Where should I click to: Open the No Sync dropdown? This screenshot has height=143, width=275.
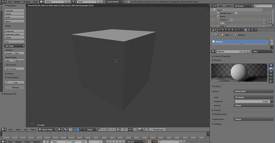pos(136,141)
